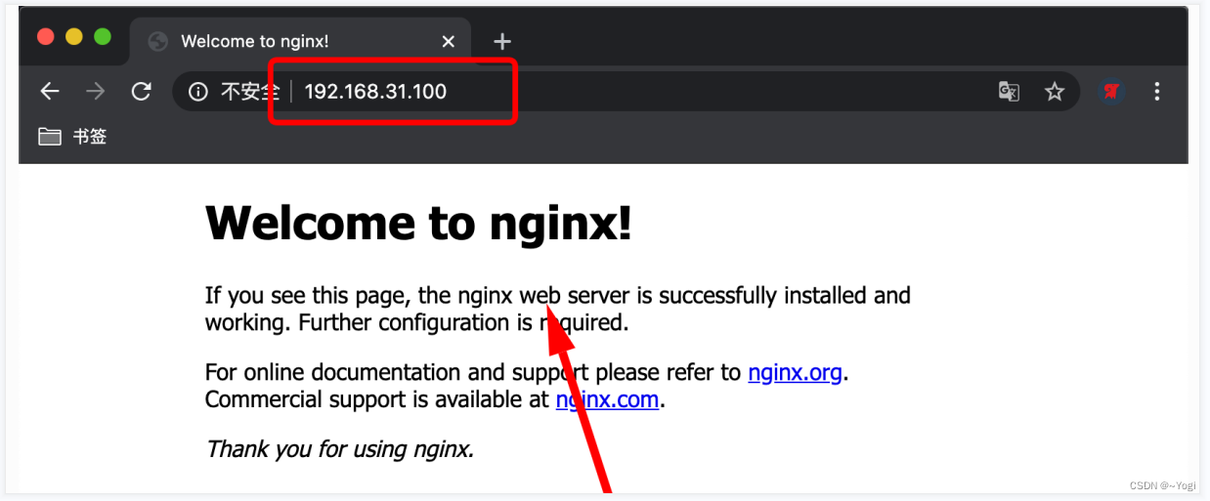Click the Thank you for using nginx text
Image resolution: width=1210 pixels, height=501 pixels.
[339, 449]
